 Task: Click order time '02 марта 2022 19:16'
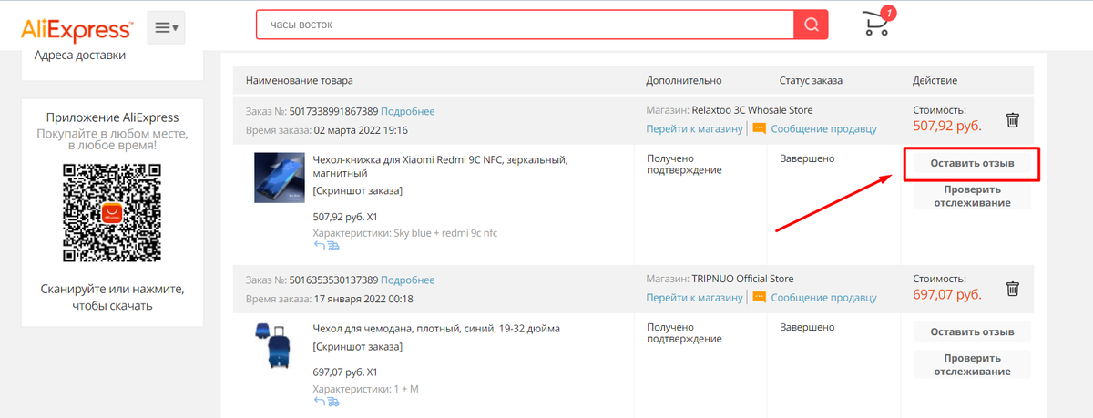pyautogui.click(x=363, y=130)
